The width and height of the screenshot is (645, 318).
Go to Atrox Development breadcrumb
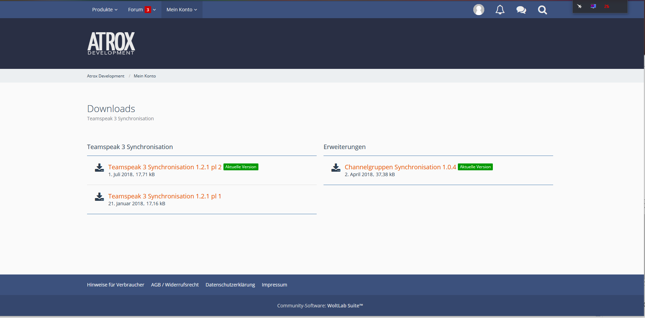[106, 76]
